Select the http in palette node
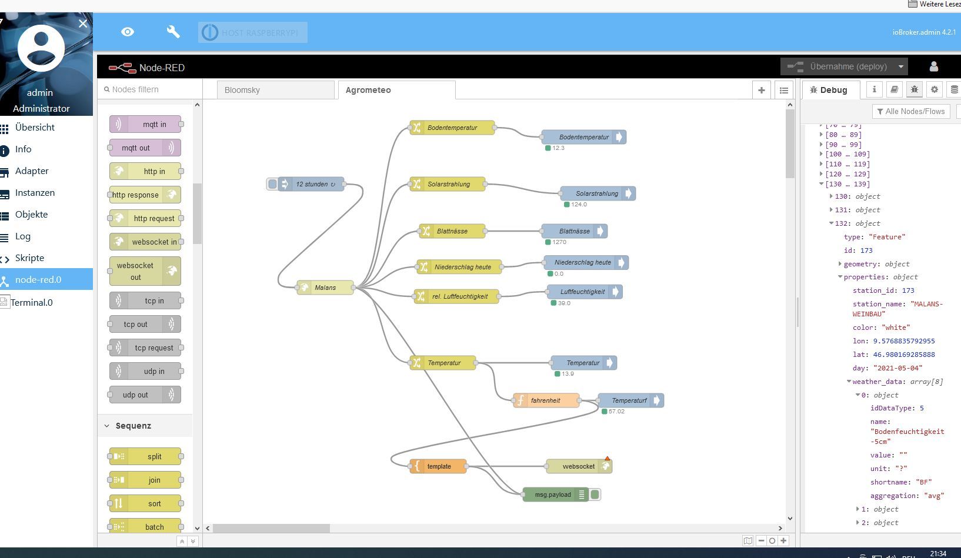Image resolution: width=961 pixels, height=558 pixels. pyautogui.click(x=145, y=171)
